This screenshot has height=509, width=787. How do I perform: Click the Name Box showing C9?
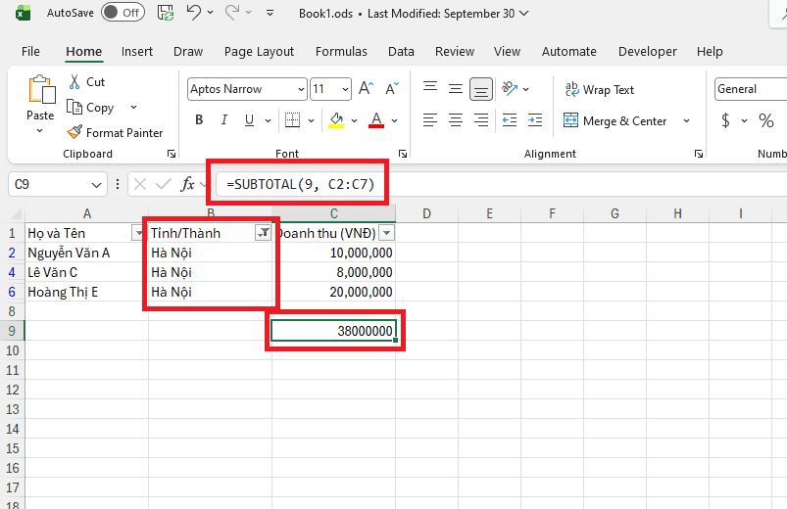coord(58,185)
